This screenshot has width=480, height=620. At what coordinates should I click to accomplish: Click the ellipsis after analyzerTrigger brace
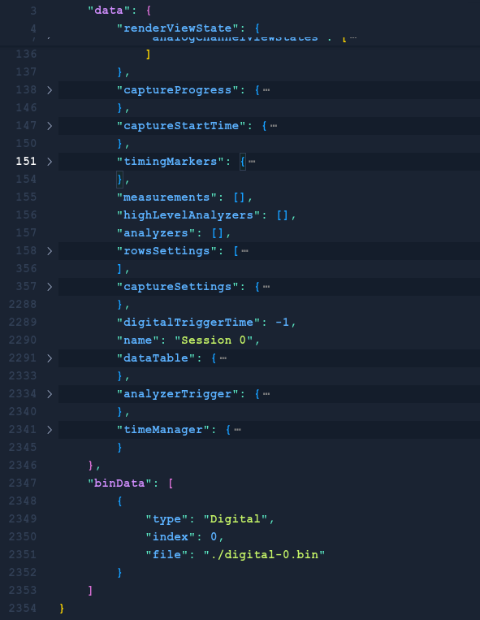coord(266,394)
